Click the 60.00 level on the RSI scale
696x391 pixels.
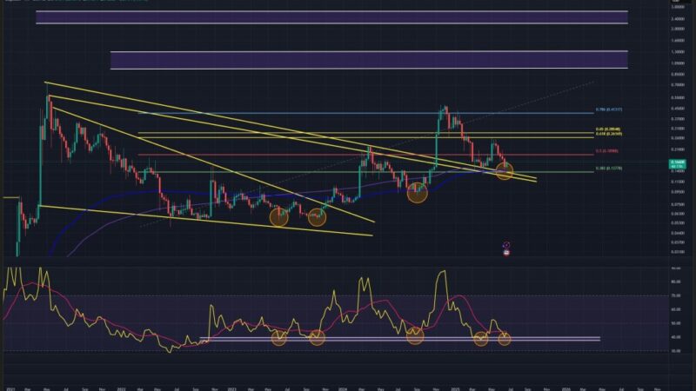676,309
